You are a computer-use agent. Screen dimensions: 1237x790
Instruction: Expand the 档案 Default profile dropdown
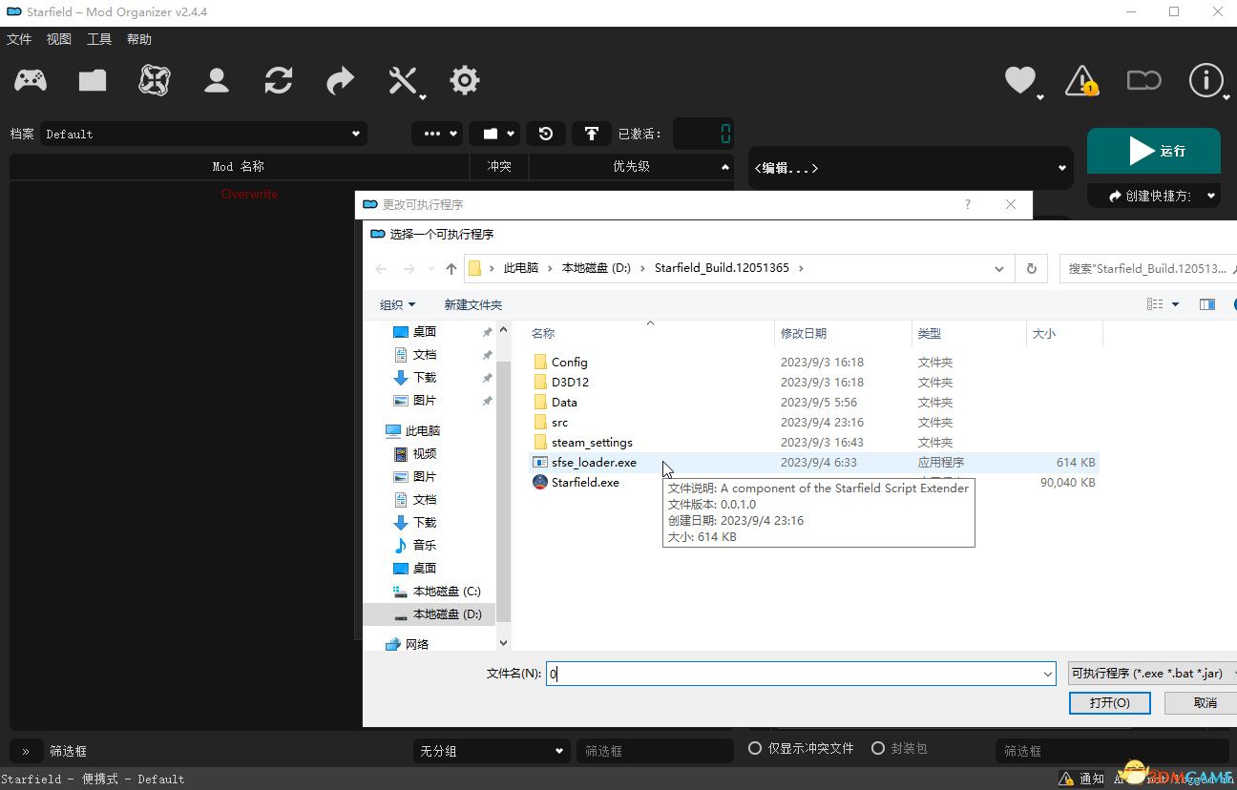coord(203,135)
